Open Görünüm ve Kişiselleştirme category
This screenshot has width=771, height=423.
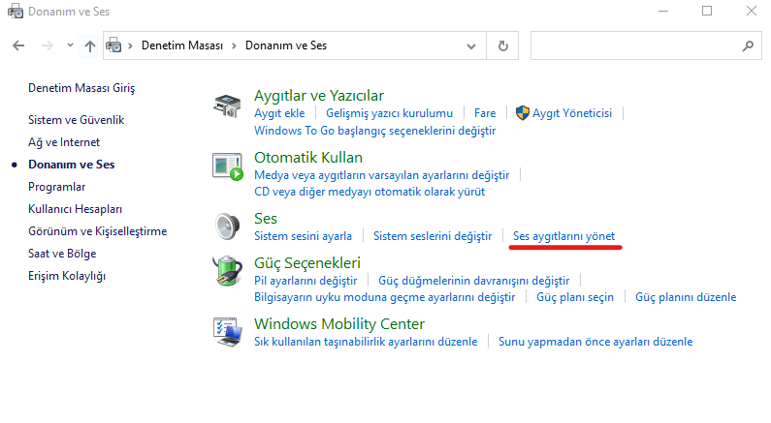pos(97,231)
